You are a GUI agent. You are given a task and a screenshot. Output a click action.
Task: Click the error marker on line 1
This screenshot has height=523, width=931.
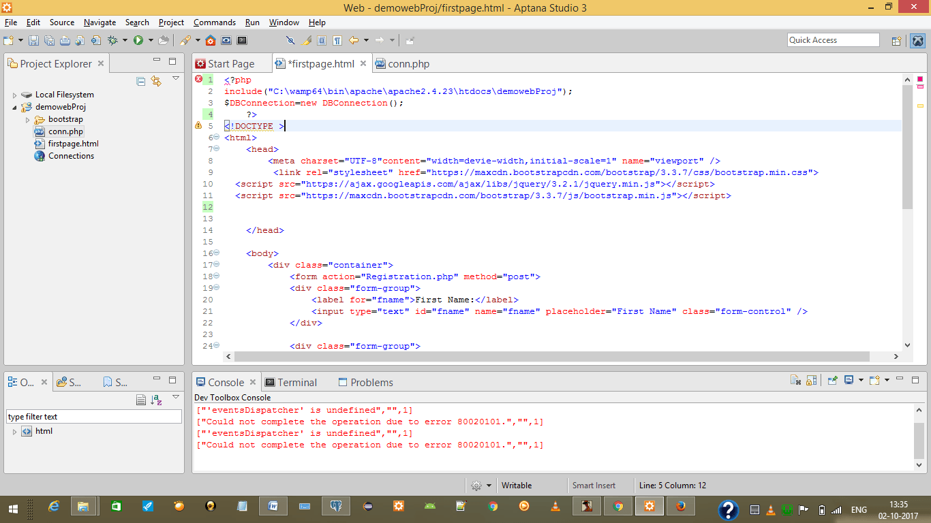point(199,80)
